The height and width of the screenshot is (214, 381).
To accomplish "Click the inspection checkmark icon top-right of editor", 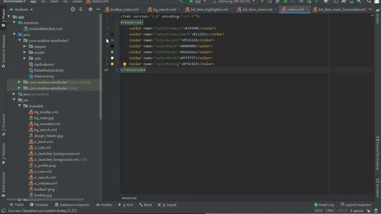I will coord(372,15).
